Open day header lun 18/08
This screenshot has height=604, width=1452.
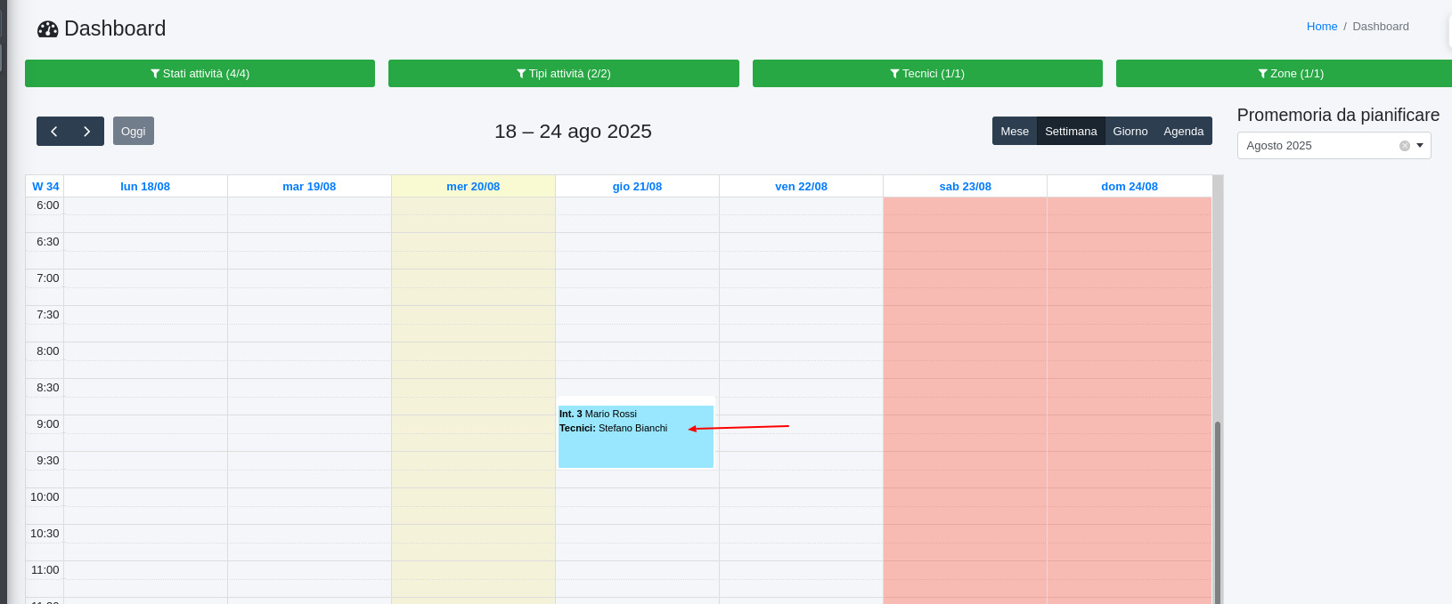coord(145,187)
